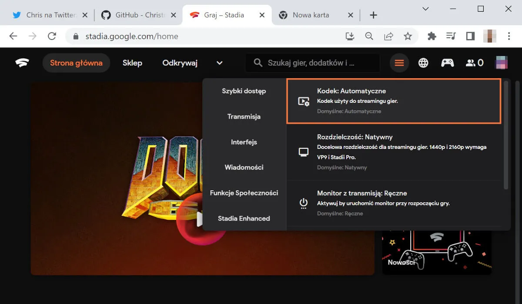This screenshot has width=522, height=304.
Task: Open Chrome extensions puzzle icon
Action: [431, 36]
